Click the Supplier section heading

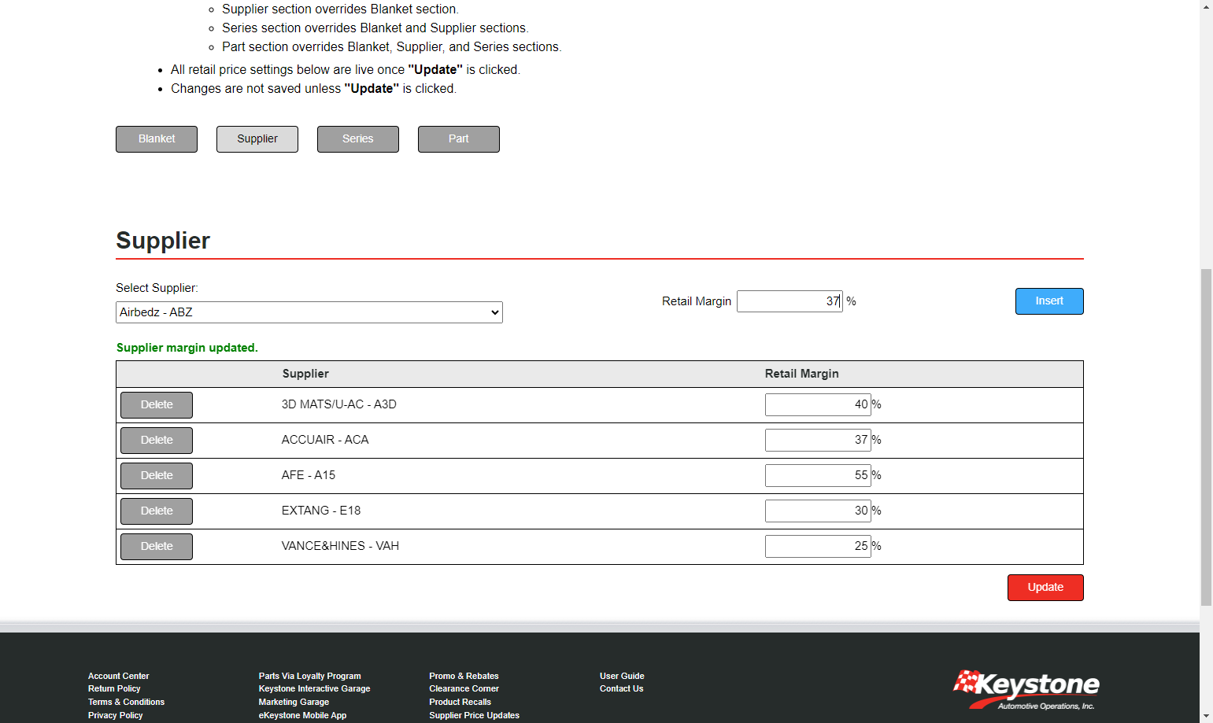[x=163, y=241]
